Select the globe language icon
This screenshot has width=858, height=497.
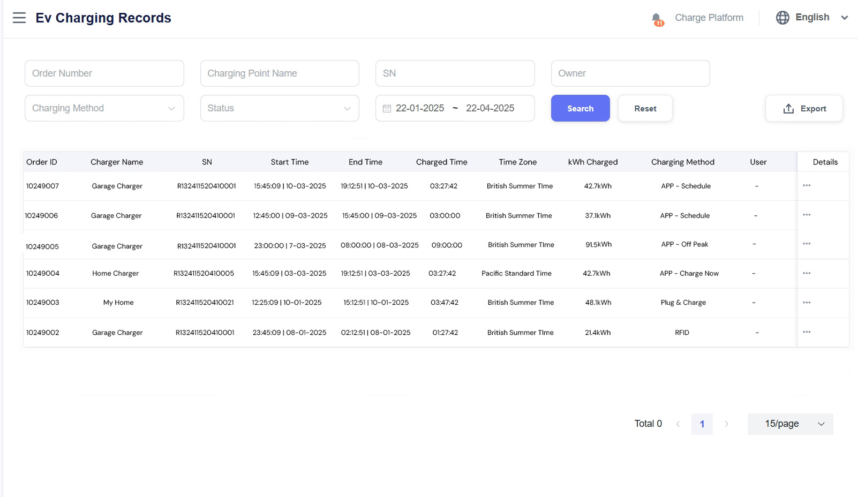tap(782, 18)
